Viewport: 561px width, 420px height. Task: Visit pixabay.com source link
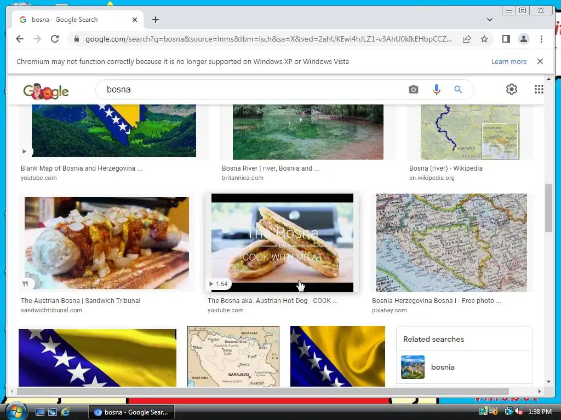[390, 311]
